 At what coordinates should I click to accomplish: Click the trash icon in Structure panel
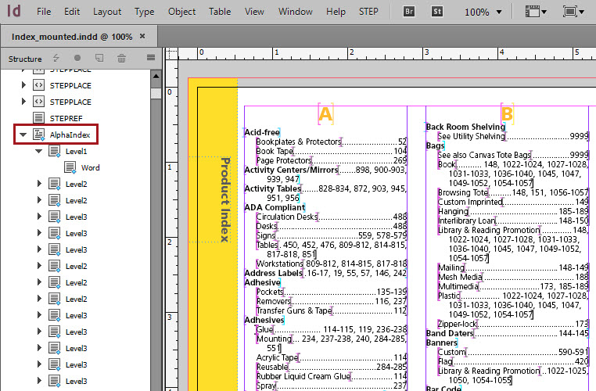(122, 59)
